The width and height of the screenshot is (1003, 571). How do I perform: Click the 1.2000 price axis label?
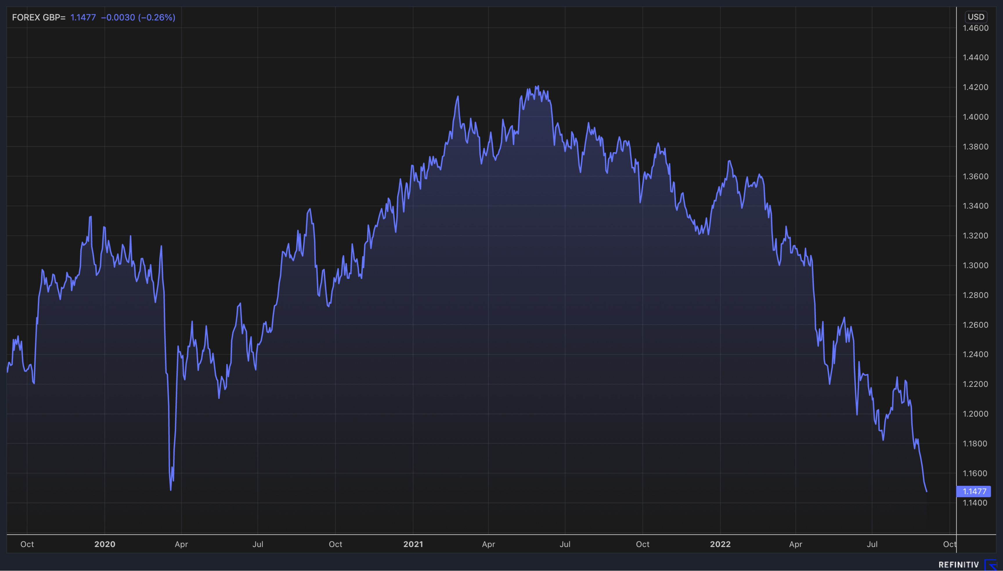click(x=975, y=414)
